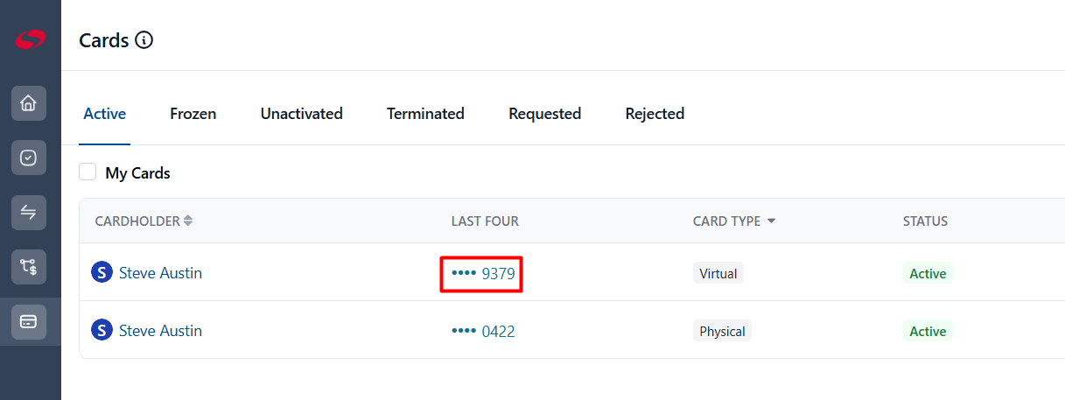View the Rejected tab
Viewport: 1065px width, 400px height.
655,114
